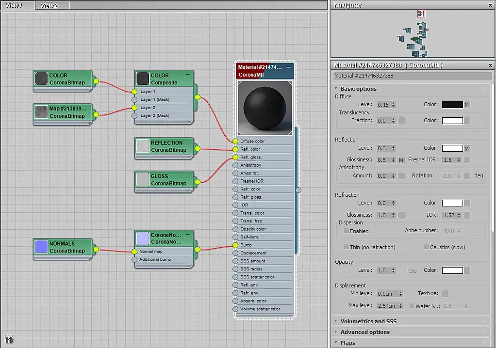Click the binoculars search icon
Screen dimensions: 496x348
[9, 339]
